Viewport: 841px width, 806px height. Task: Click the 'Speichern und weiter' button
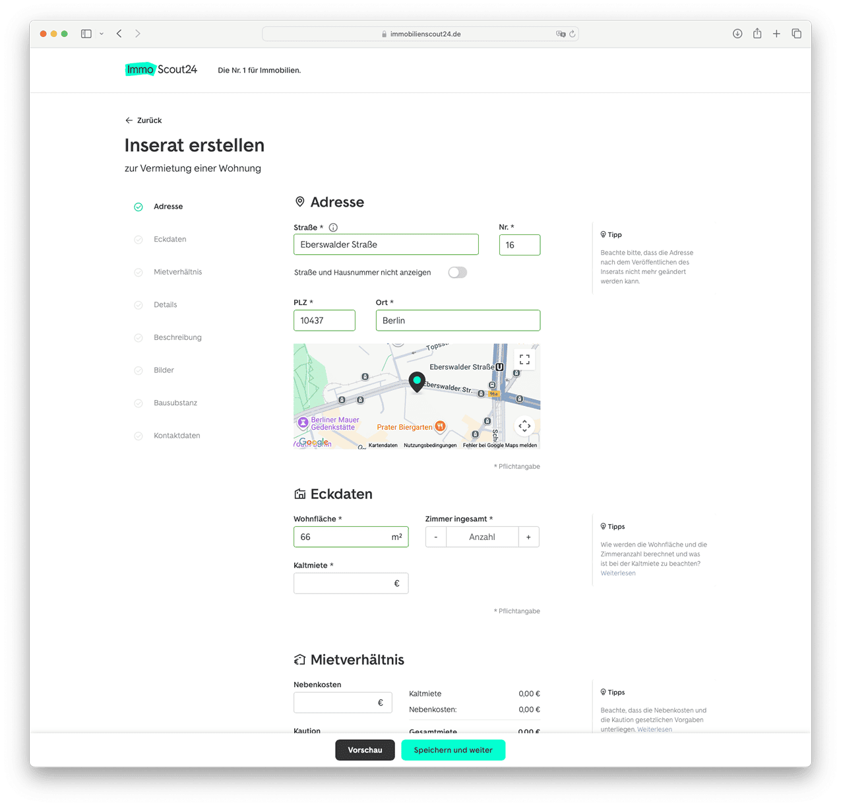pyautogui.click(x=453, y=750)
